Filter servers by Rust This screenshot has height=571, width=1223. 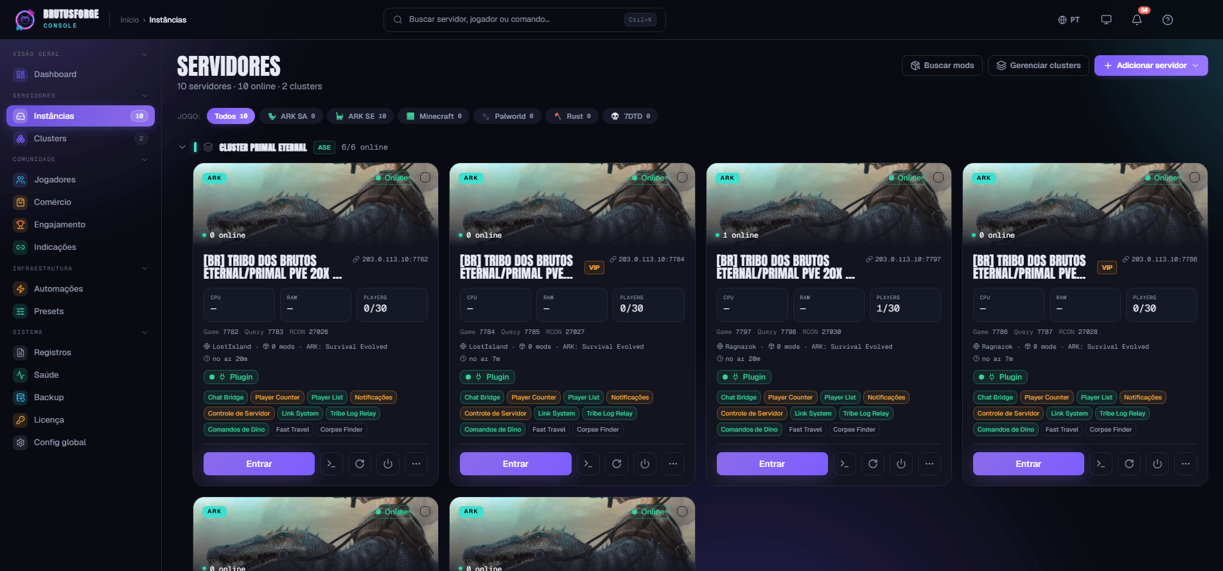[x=572, y=116]
